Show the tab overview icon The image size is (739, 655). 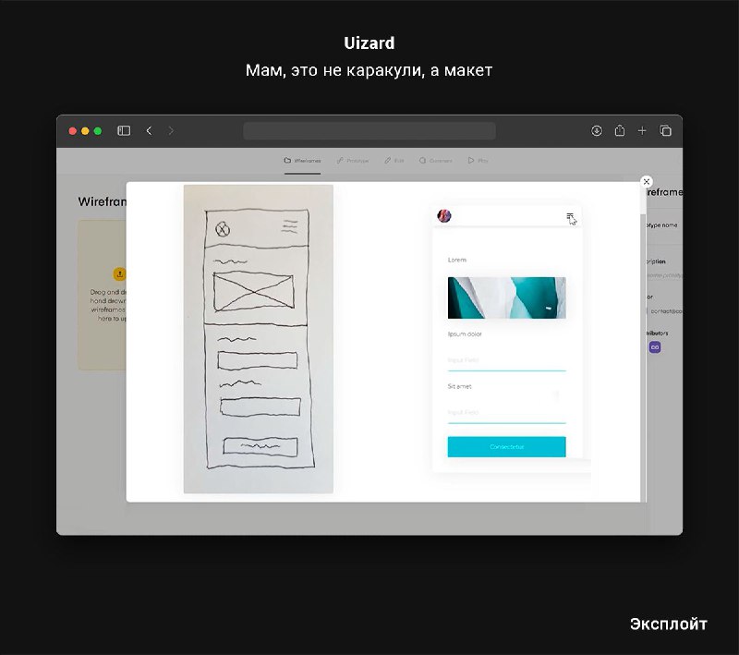[x=665, y=131]
